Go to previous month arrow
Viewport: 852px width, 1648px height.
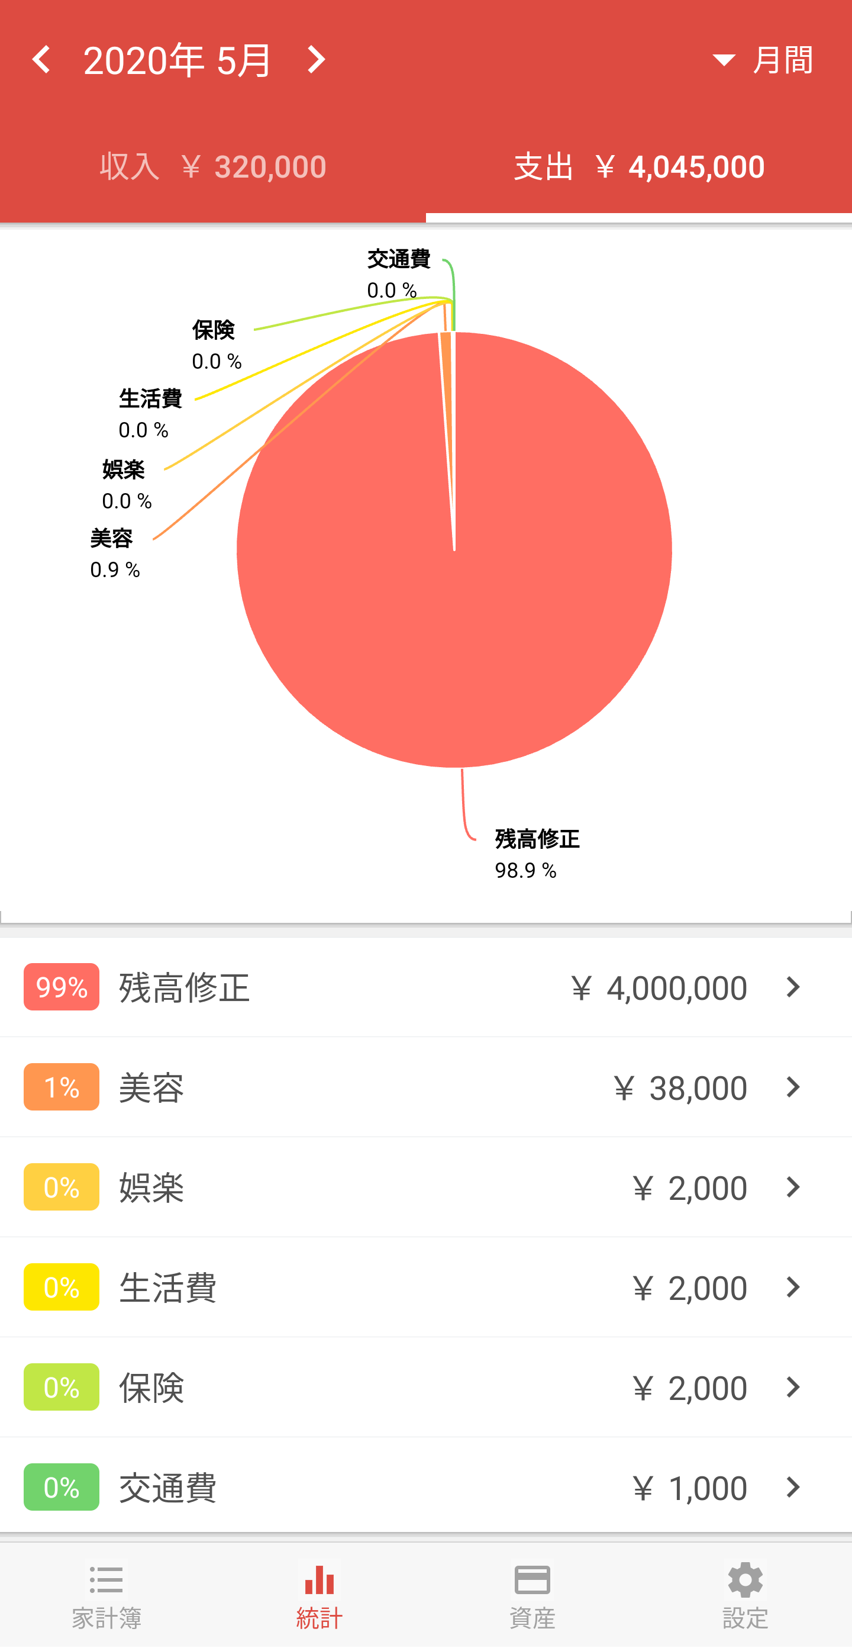[x=41, y=60]
